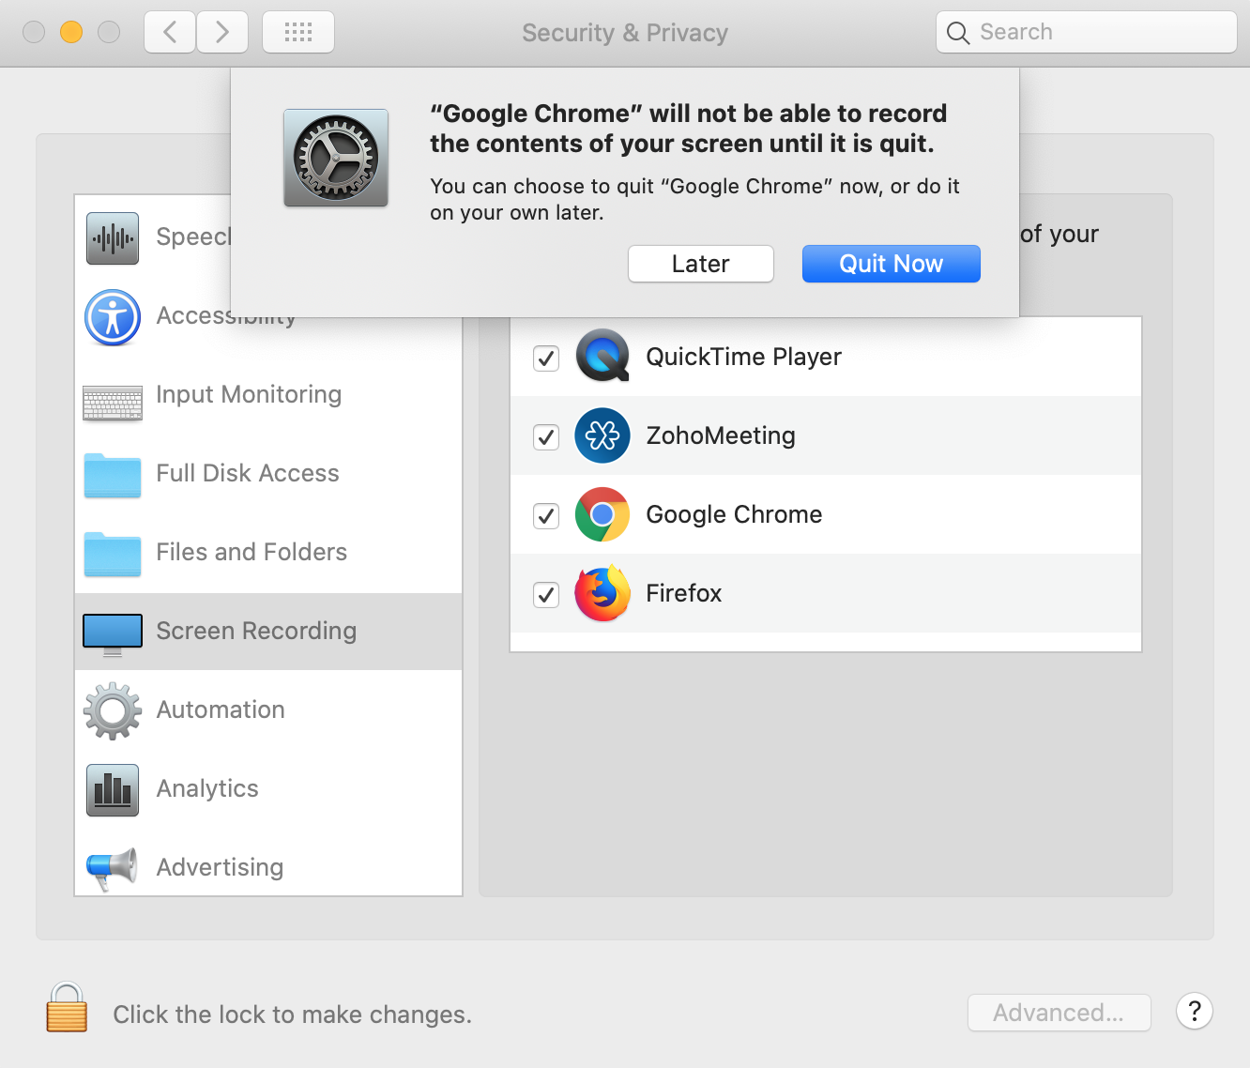Uncheck the ZohoMeeting checkbox

point(546,436)
